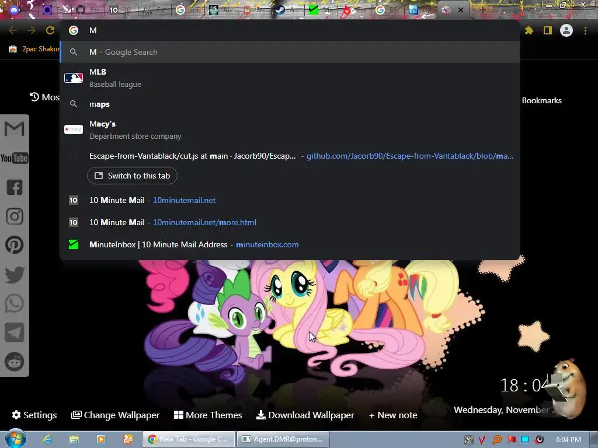Click the address bar containing M

290,30
